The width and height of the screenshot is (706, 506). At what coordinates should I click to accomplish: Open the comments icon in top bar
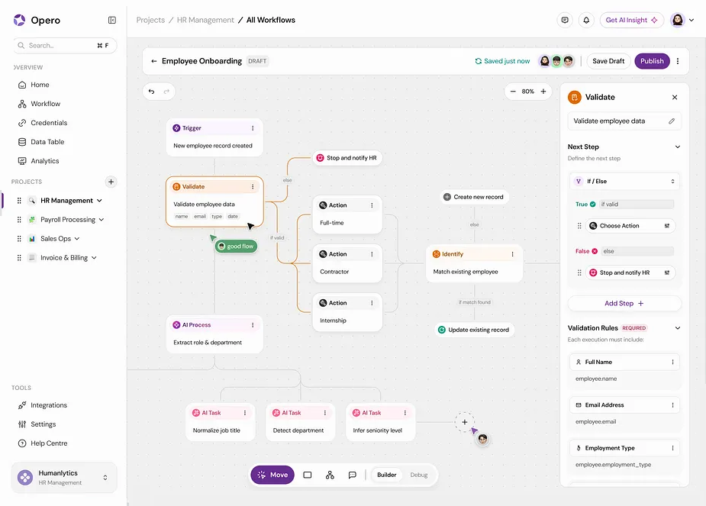pos(565,21)
